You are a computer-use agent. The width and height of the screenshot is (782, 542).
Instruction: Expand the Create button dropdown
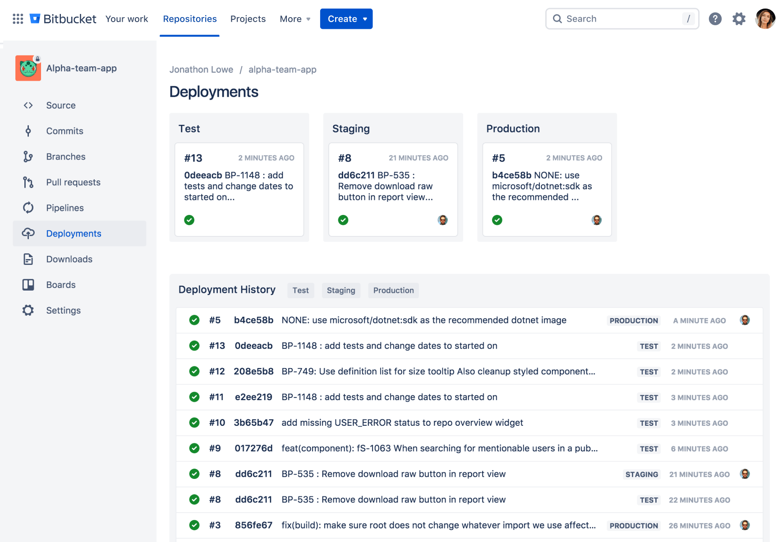click(346, 18)
